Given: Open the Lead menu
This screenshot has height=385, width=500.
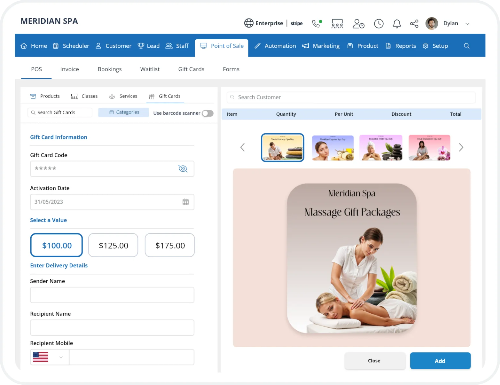Looking at the screenshot, I should pos(149,46).
